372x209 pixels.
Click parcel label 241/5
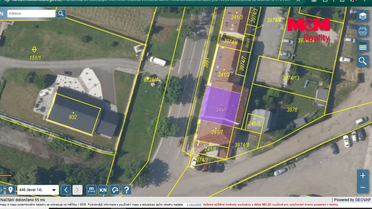click(254, 123)
